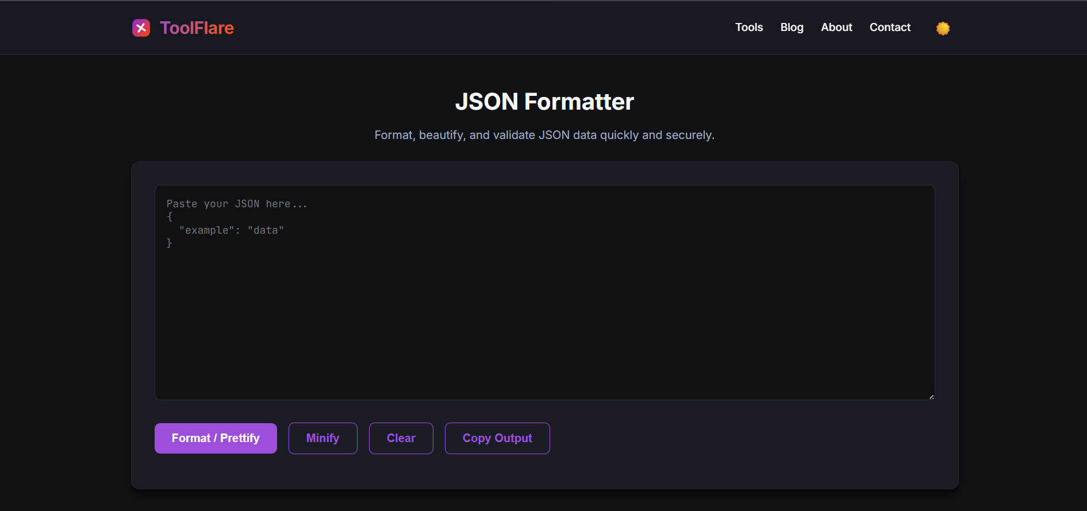The image size is (1087, 511).
Task: Clear the JSON input with Clear
Action: 401,438
